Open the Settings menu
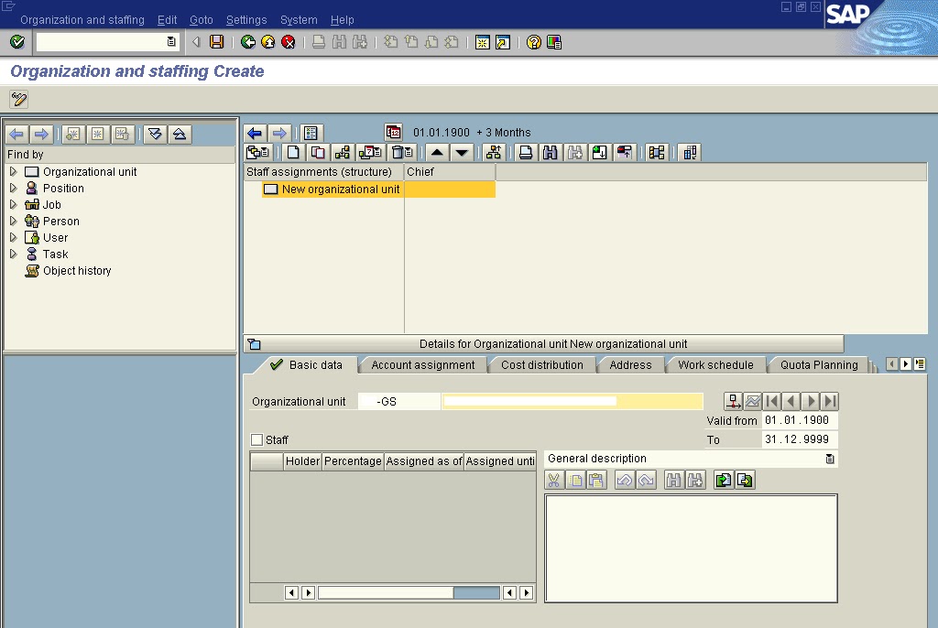Viewport: 938px width, 628px height. tap(246, 20)
